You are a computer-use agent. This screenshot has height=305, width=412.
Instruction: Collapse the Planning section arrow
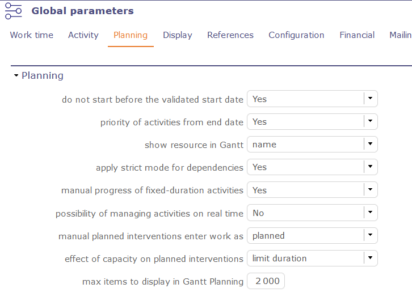[x=16, y=75]
